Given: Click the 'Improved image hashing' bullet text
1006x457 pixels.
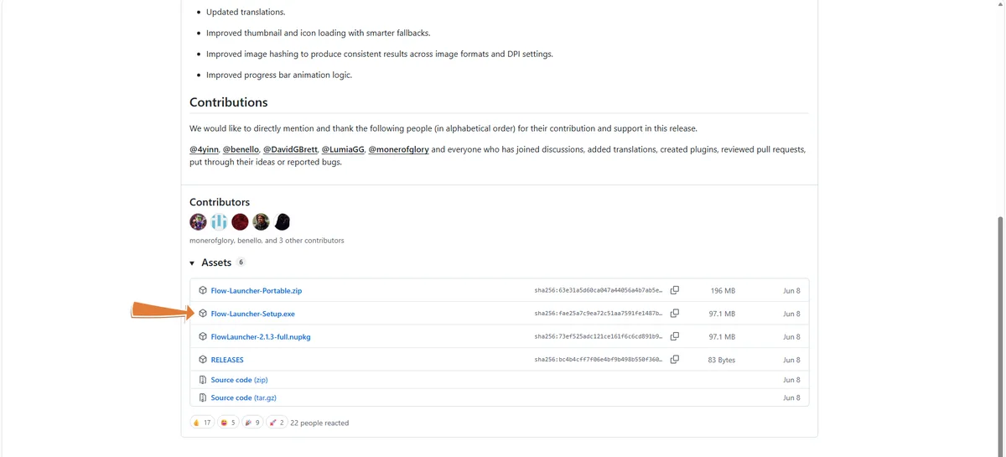Looking at the screenshot, I should [380, 54].
